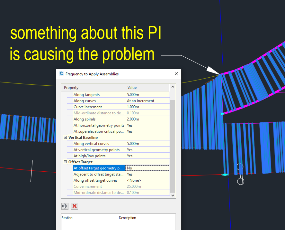Select At vertical geometry points label
Viewport: 285px width, 230px height.
(96, 149)
